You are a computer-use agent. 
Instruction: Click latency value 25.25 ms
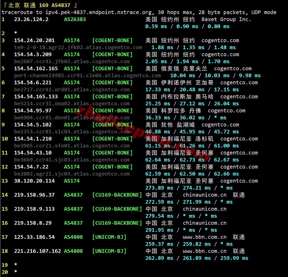coord(158,104)
